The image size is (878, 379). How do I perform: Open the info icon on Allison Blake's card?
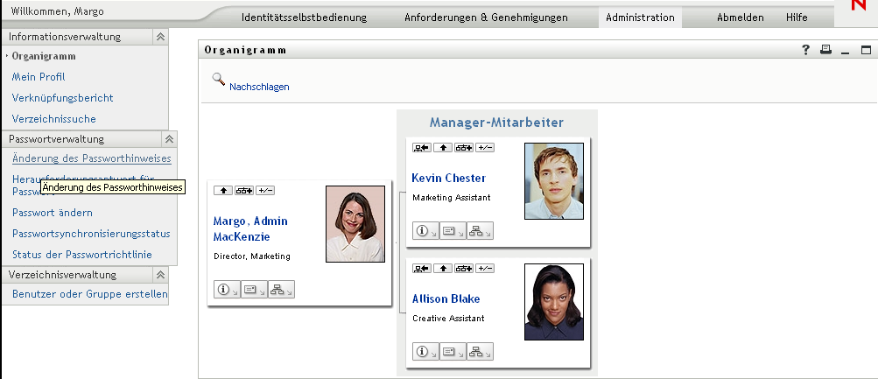(x=425, y=352)
